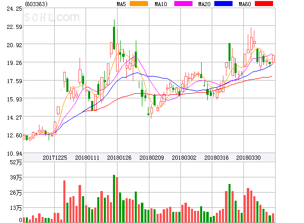
Task: Click the 52万 volume axis label
Action: [x=16, y=162]
